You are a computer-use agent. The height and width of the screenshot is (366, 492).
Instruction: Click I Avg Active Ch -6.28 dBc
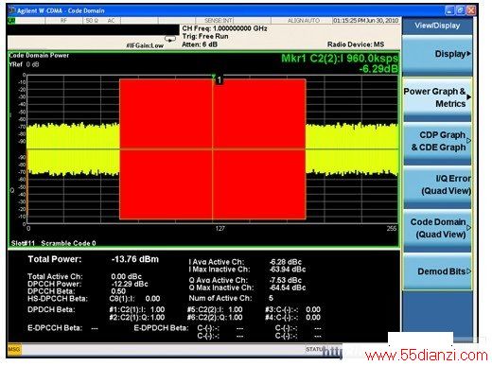[286, 262]
